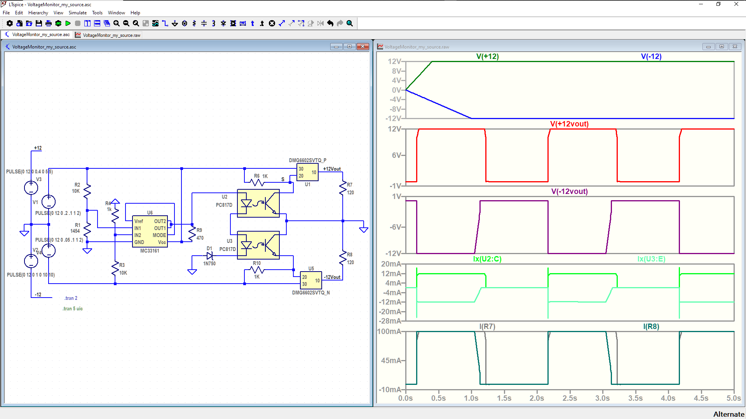The height and width of the screenshot is (419, 746).
Task: Click the Undo arrow icon
Action: [330, 23]
